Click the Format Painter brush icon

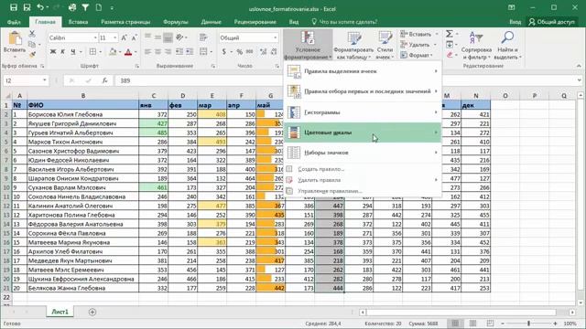32,55
